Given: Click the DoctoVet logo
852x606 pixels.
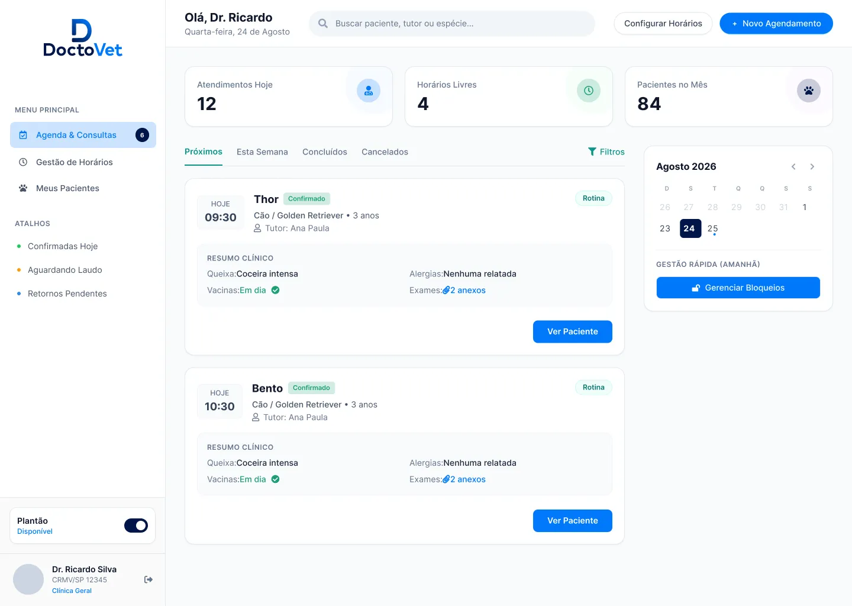Looking at the screenshot, I should (x=83, y=38).
